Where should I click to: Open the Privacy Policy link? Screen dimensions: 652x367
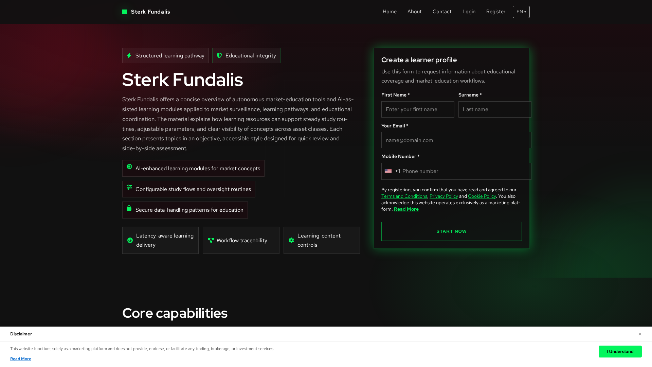pos(444,196)
